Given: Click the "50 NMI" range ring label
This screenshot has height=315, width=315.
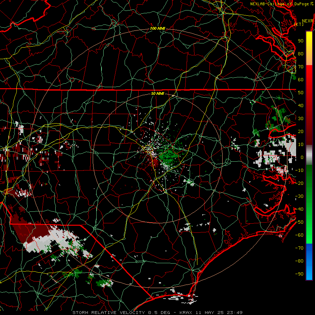Looking at the screenshot, I should (157, 93).
